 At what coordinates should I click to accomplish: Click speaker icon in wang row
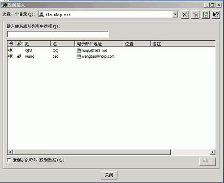(10, 56)
